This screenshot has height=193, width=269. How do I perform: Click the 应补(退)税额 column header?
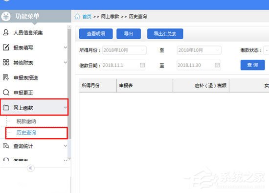click(201, 85)
